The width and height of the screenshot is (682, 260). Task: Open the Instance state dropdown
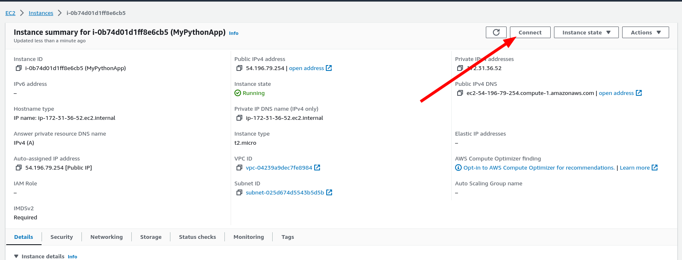586,32
